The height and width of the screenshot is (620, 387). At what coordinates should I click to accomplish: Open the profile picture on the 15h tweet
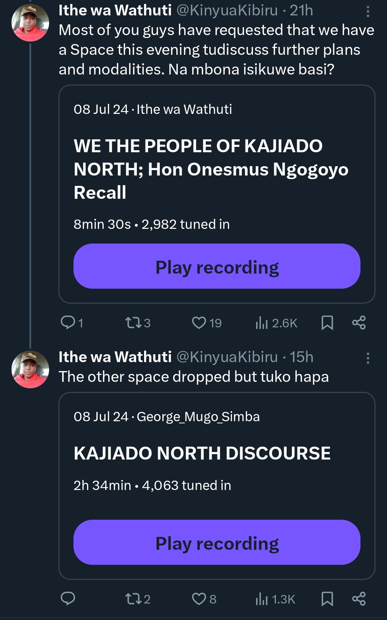tap(30, 369)
